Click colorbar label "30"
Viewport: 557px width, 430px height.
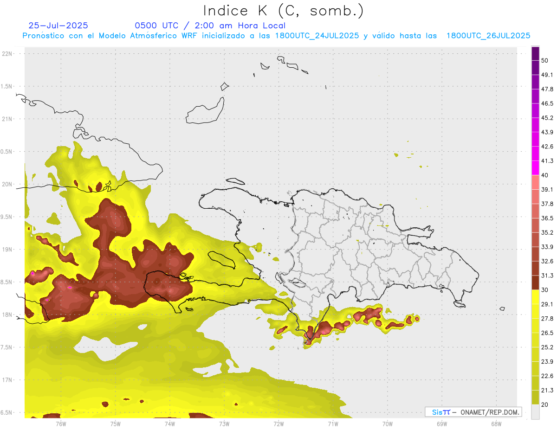click(x=545, y=290)
